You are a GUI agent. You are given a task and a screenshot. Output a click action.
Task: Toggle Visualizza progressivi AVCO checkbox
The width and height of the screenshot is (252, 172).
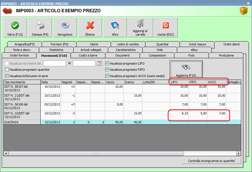click(x=107, y=76)
